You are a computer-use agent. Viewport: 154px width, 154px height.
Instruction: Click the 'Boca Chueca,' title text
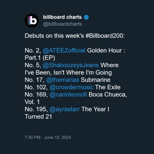coord(108,95)
